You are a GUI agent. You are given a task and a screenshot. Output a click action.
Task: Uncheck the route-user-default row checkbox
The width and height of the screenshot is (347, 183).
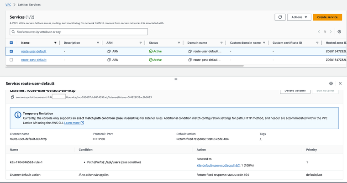[11, 52]
